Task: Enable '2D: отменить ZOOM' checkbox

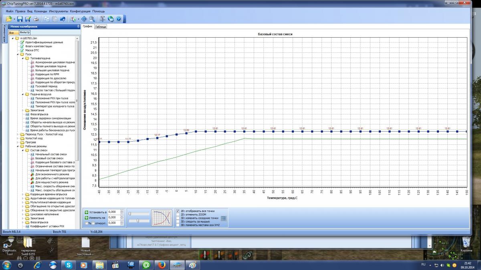Action: click(178, 214)
